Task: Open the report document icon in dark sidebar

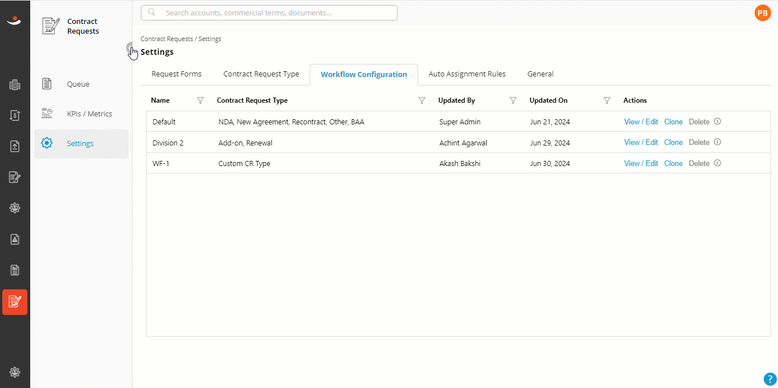Action: pos(15,270)
